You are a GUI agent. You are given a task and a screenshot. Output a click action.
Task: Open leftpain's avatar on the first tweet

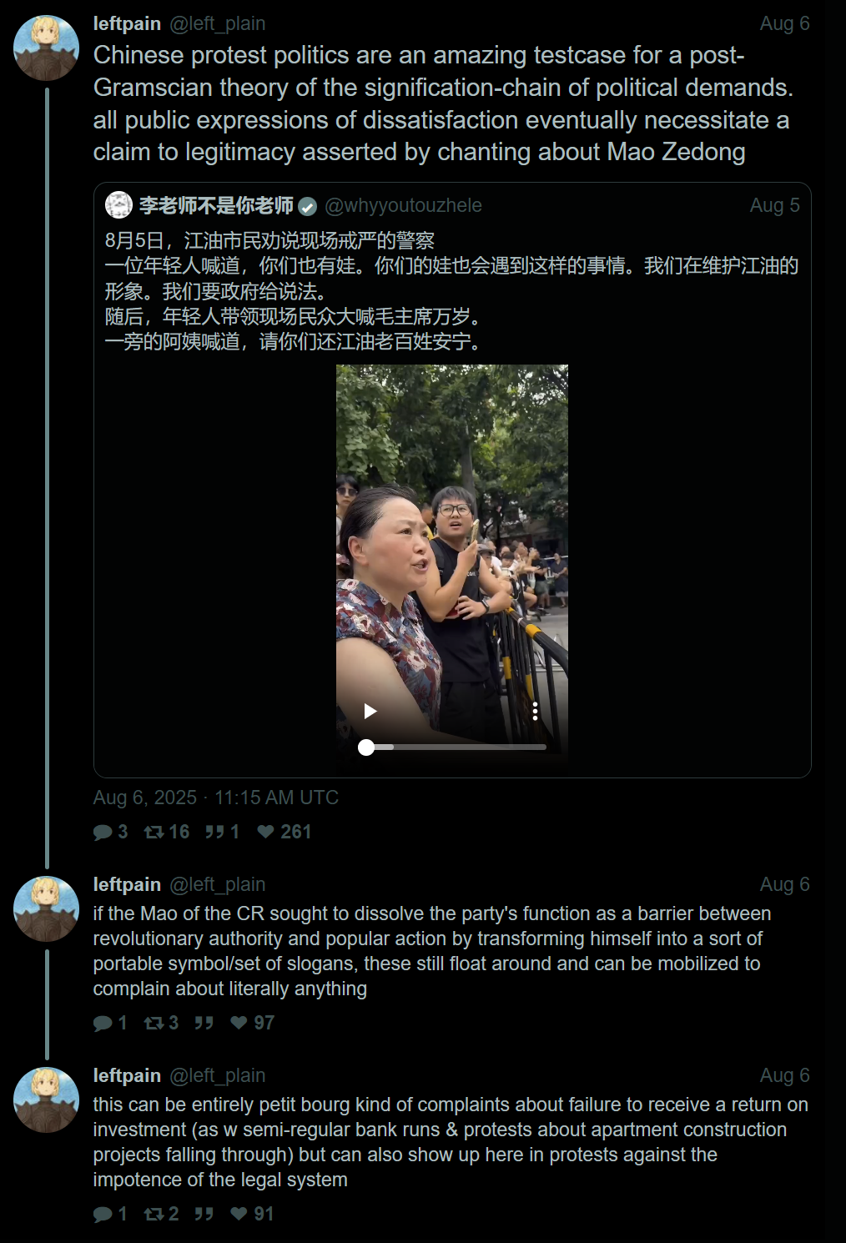pyautogui.click(x=46, y=48)
